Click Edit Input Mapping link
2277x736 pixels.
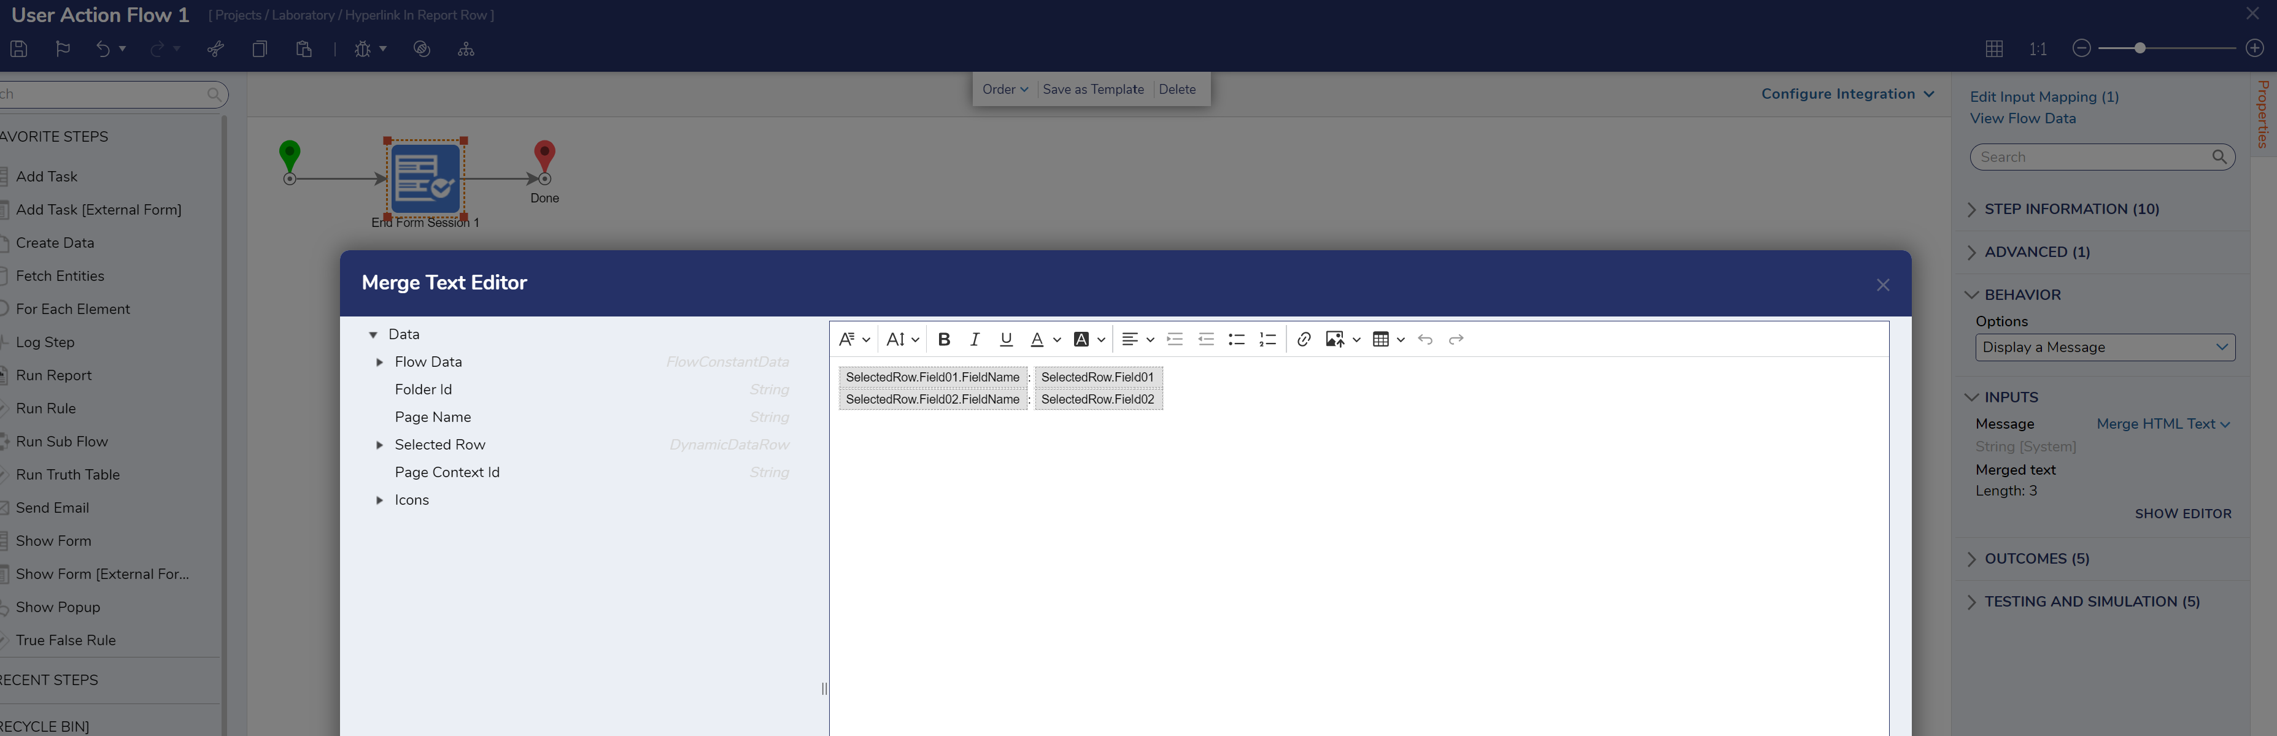point(2044,97)
